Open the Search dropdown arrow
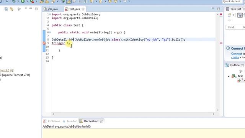This screenshot has height=138, width=245. tap(57, 2)
